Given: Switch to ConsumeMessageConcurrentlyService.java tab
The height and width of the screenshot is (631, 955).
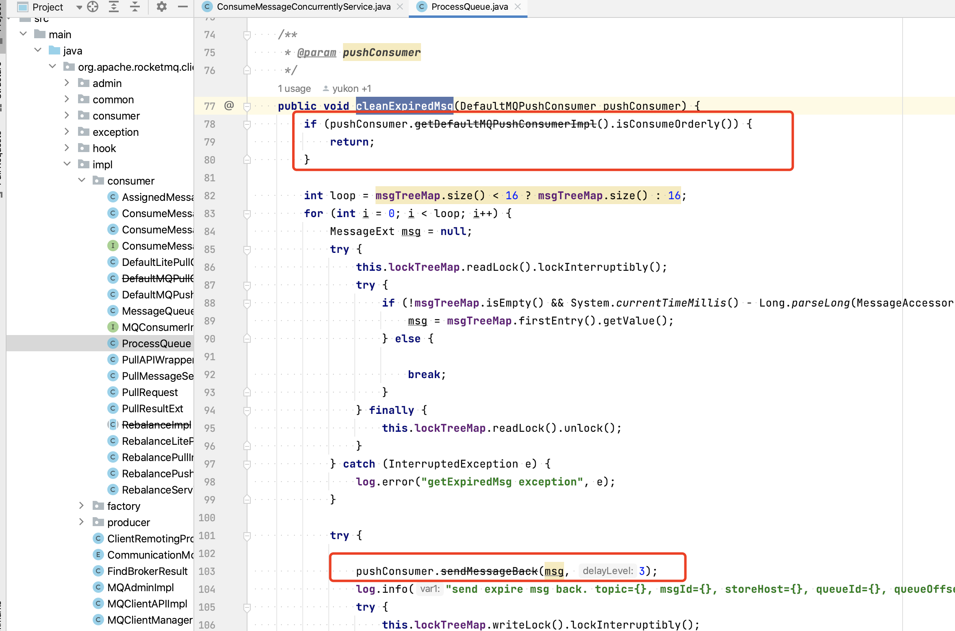Looking at the screenshot, I should [x=303, y=7].
